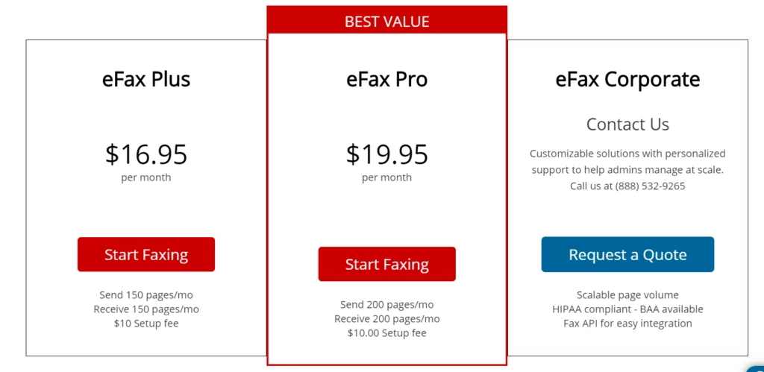This screenshot has height=372, width=764.
Task: Click the $16.95 price
Action: (x=146, y=154)
